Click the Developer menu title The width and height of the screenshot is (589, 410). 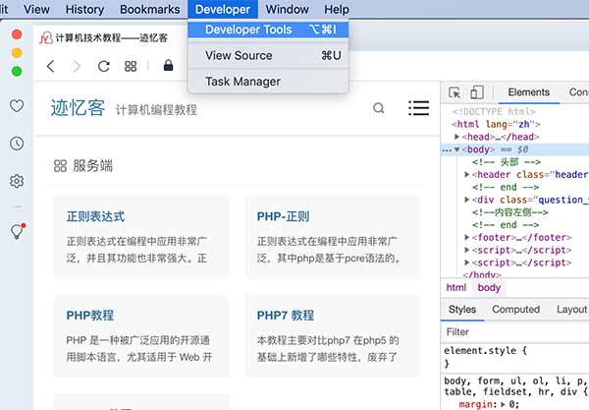pyautogui.click(x=223, y=9)
